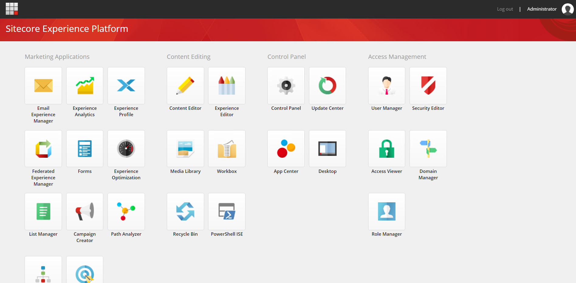This screenshot has height=283, width=576.
Task: Click the Sitecore Experience Platform title
Action: click(x=67, y=29)
